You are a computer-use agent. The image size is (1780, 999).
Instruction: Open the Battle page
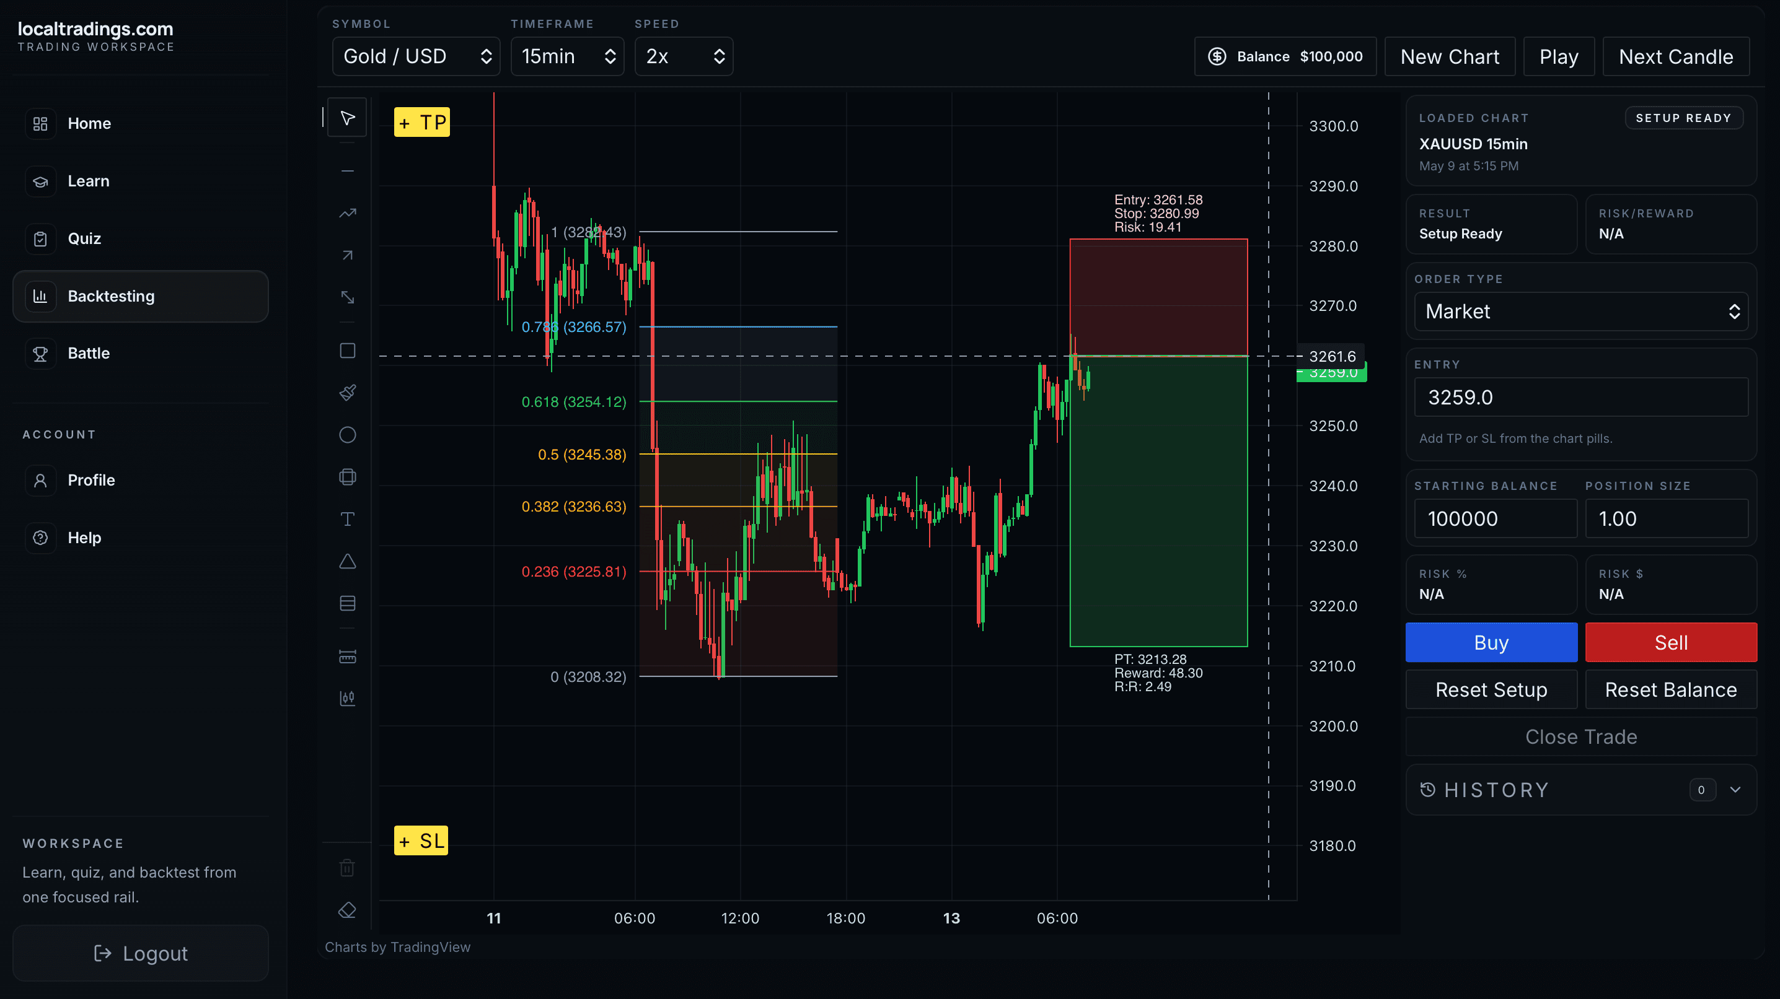(x=140, y=354)
